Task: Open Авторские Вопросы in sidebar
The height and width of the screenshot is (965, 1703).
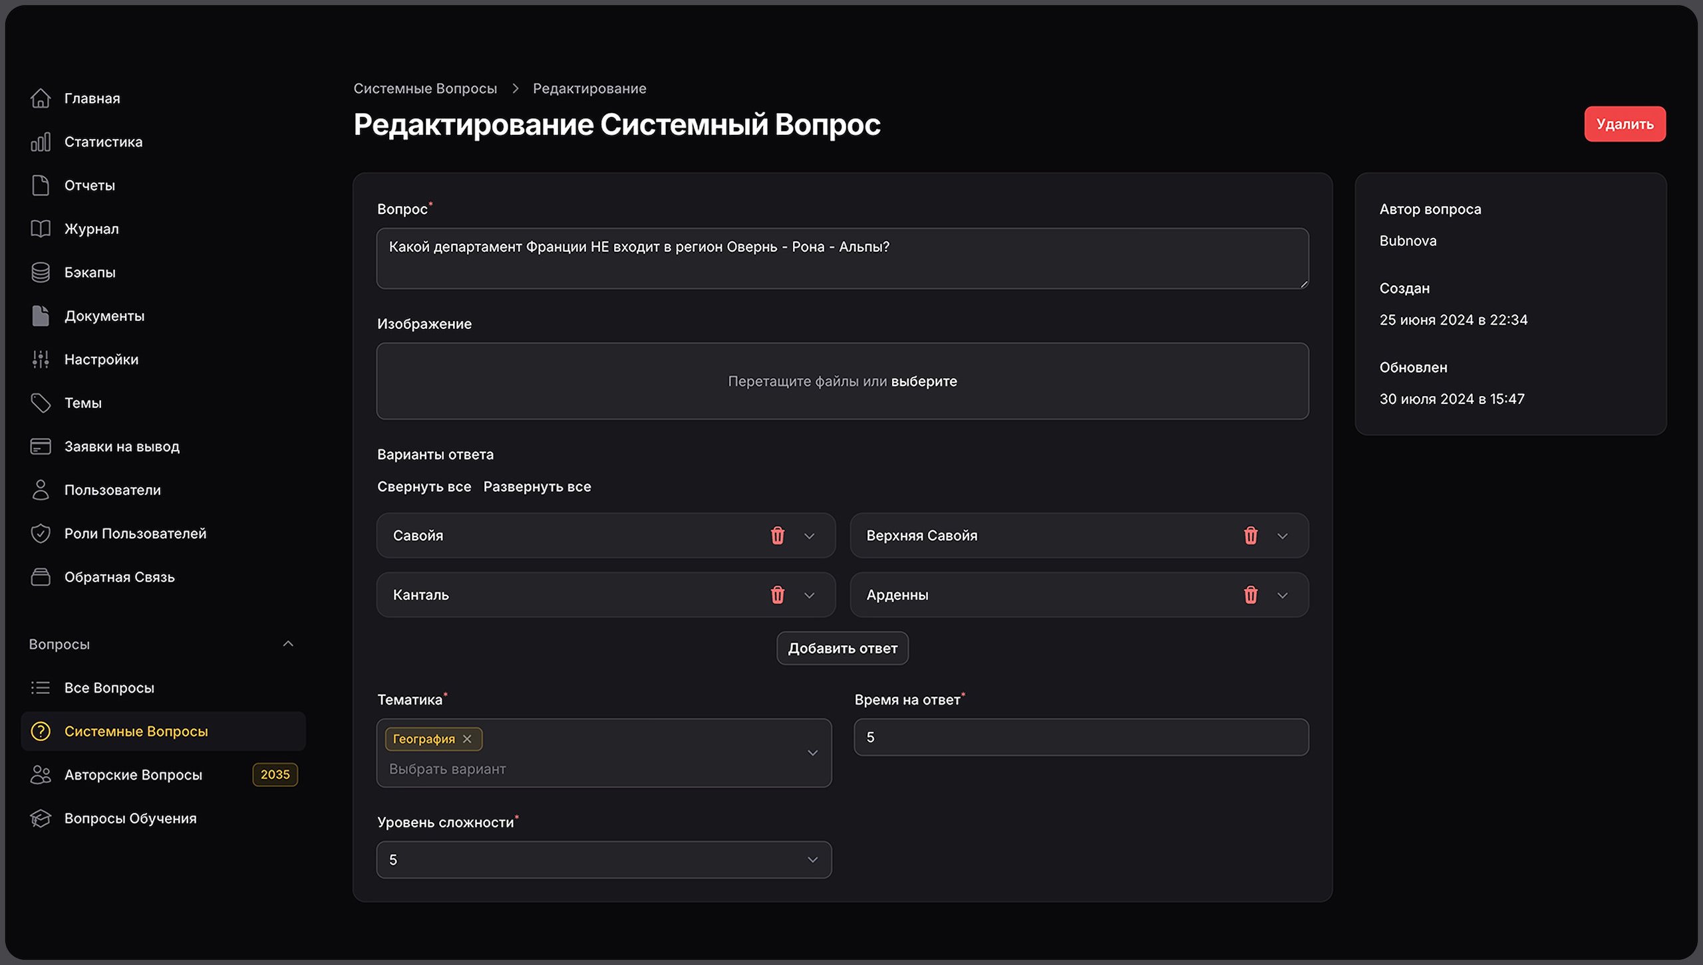Action: tap(133, 775)
